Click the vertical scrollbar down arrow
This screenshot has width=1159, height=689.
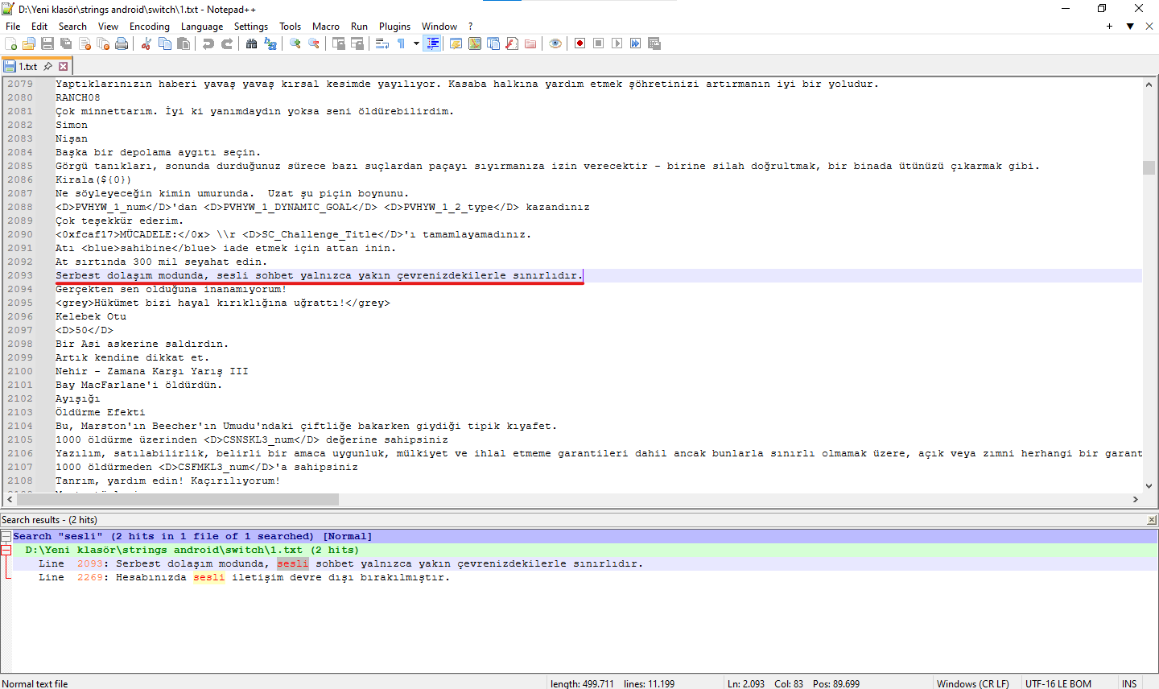[1149, 486]
